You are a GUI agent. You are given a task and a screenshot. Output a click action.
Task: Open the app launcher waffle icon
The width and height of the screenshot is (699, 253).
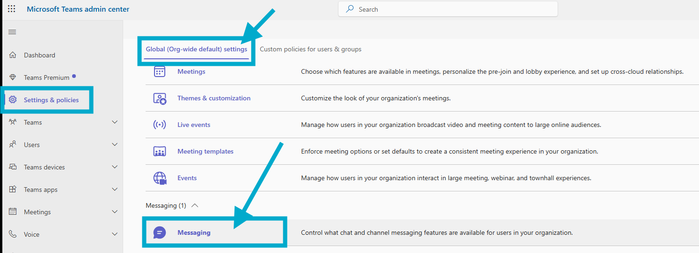12,9
